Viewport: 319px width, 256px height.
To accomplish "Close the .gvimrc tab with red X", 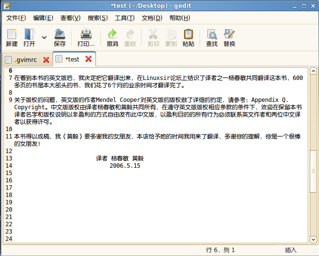I will [46, 60].
